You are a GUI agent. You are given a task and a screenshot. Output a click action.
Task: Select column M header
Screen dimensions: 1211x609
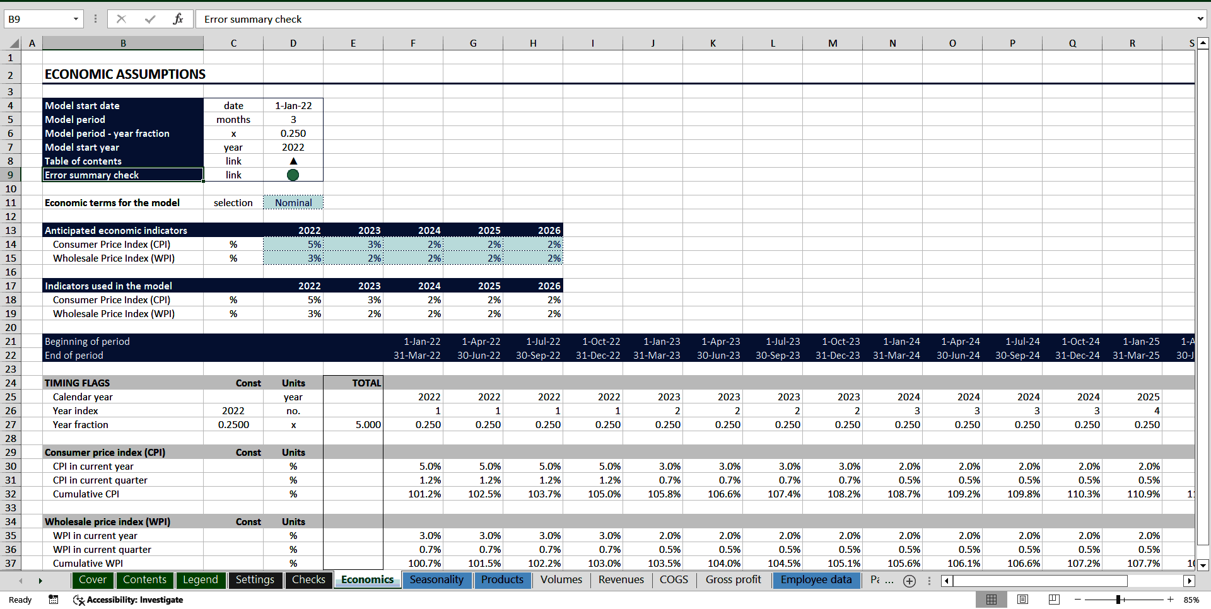[833, 43]
